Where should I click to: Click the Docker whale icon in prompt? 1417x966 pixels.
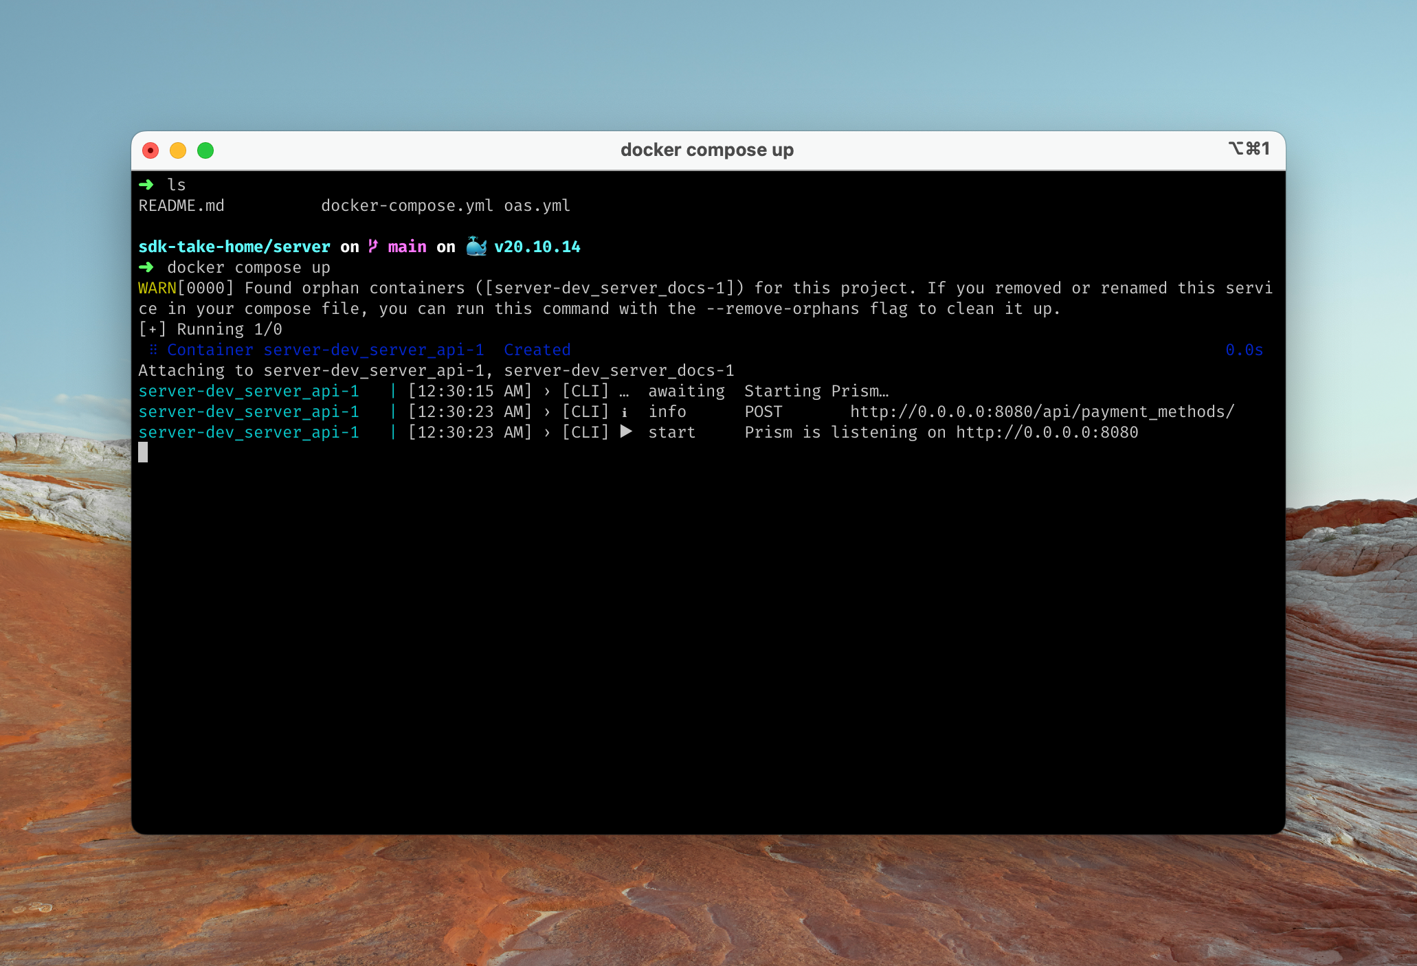(476, 247)
